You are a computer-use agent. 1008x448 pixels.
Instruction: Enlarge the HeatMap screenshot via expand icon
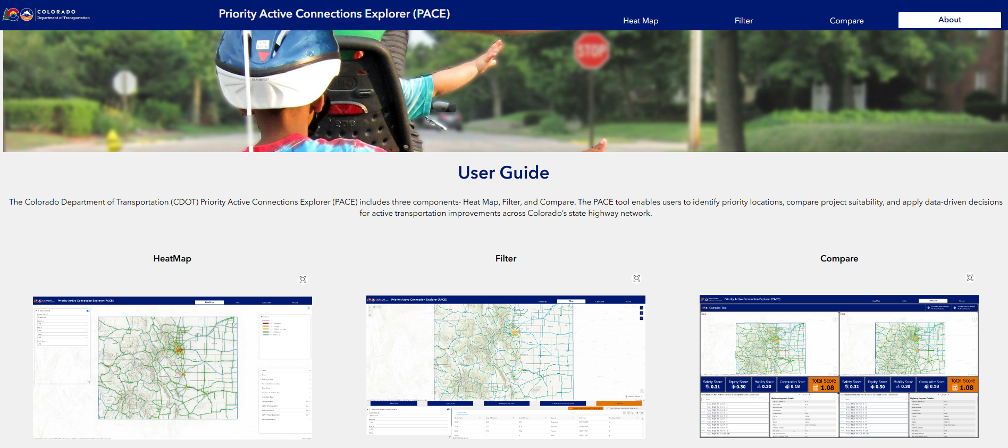coord(303,280)
